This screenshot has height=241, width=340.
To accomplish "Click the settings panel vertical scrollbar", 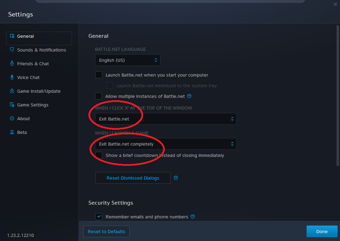I will coord(338,96).
